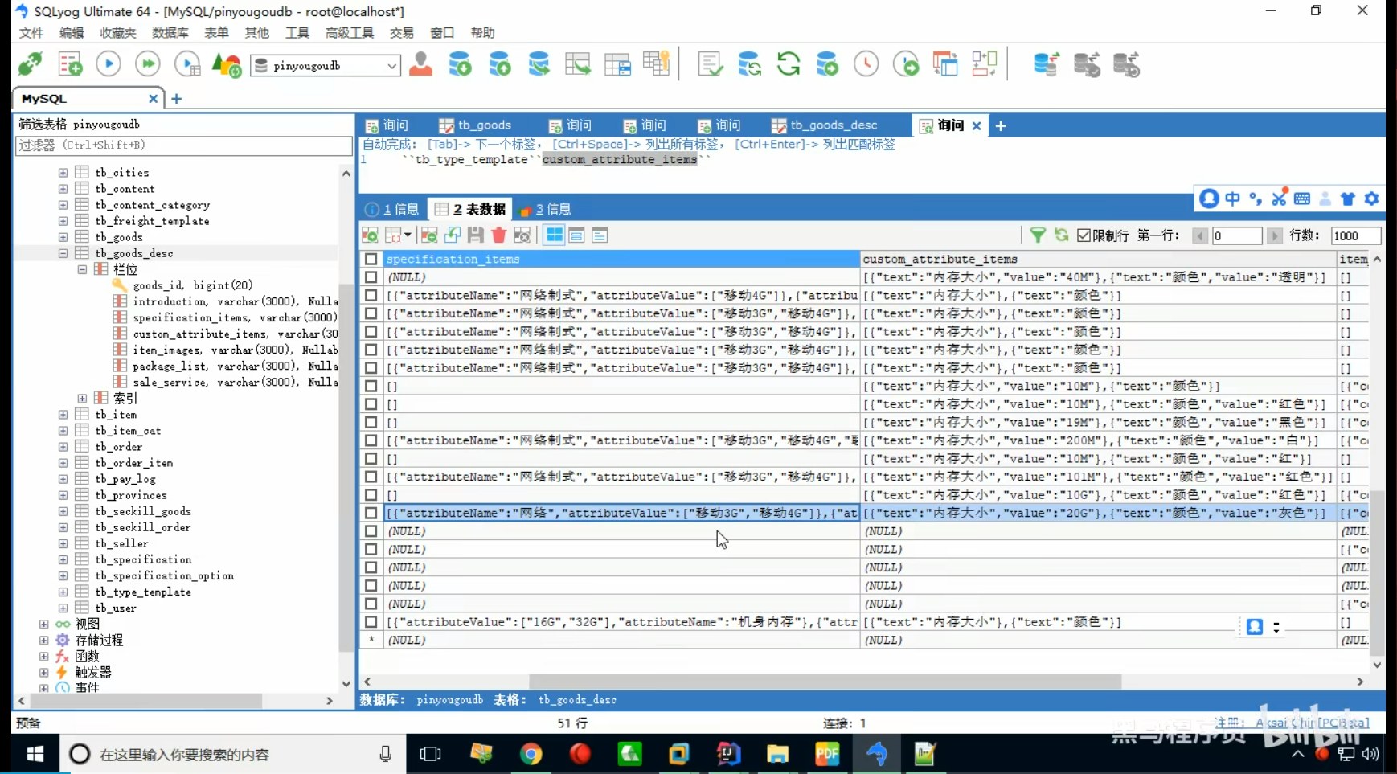Image resolution: width=1397 pixels, height=774 pixels.
Task: Toggle the 限制行 limit rows checkbox
Action: click(x=1084, y=235)
